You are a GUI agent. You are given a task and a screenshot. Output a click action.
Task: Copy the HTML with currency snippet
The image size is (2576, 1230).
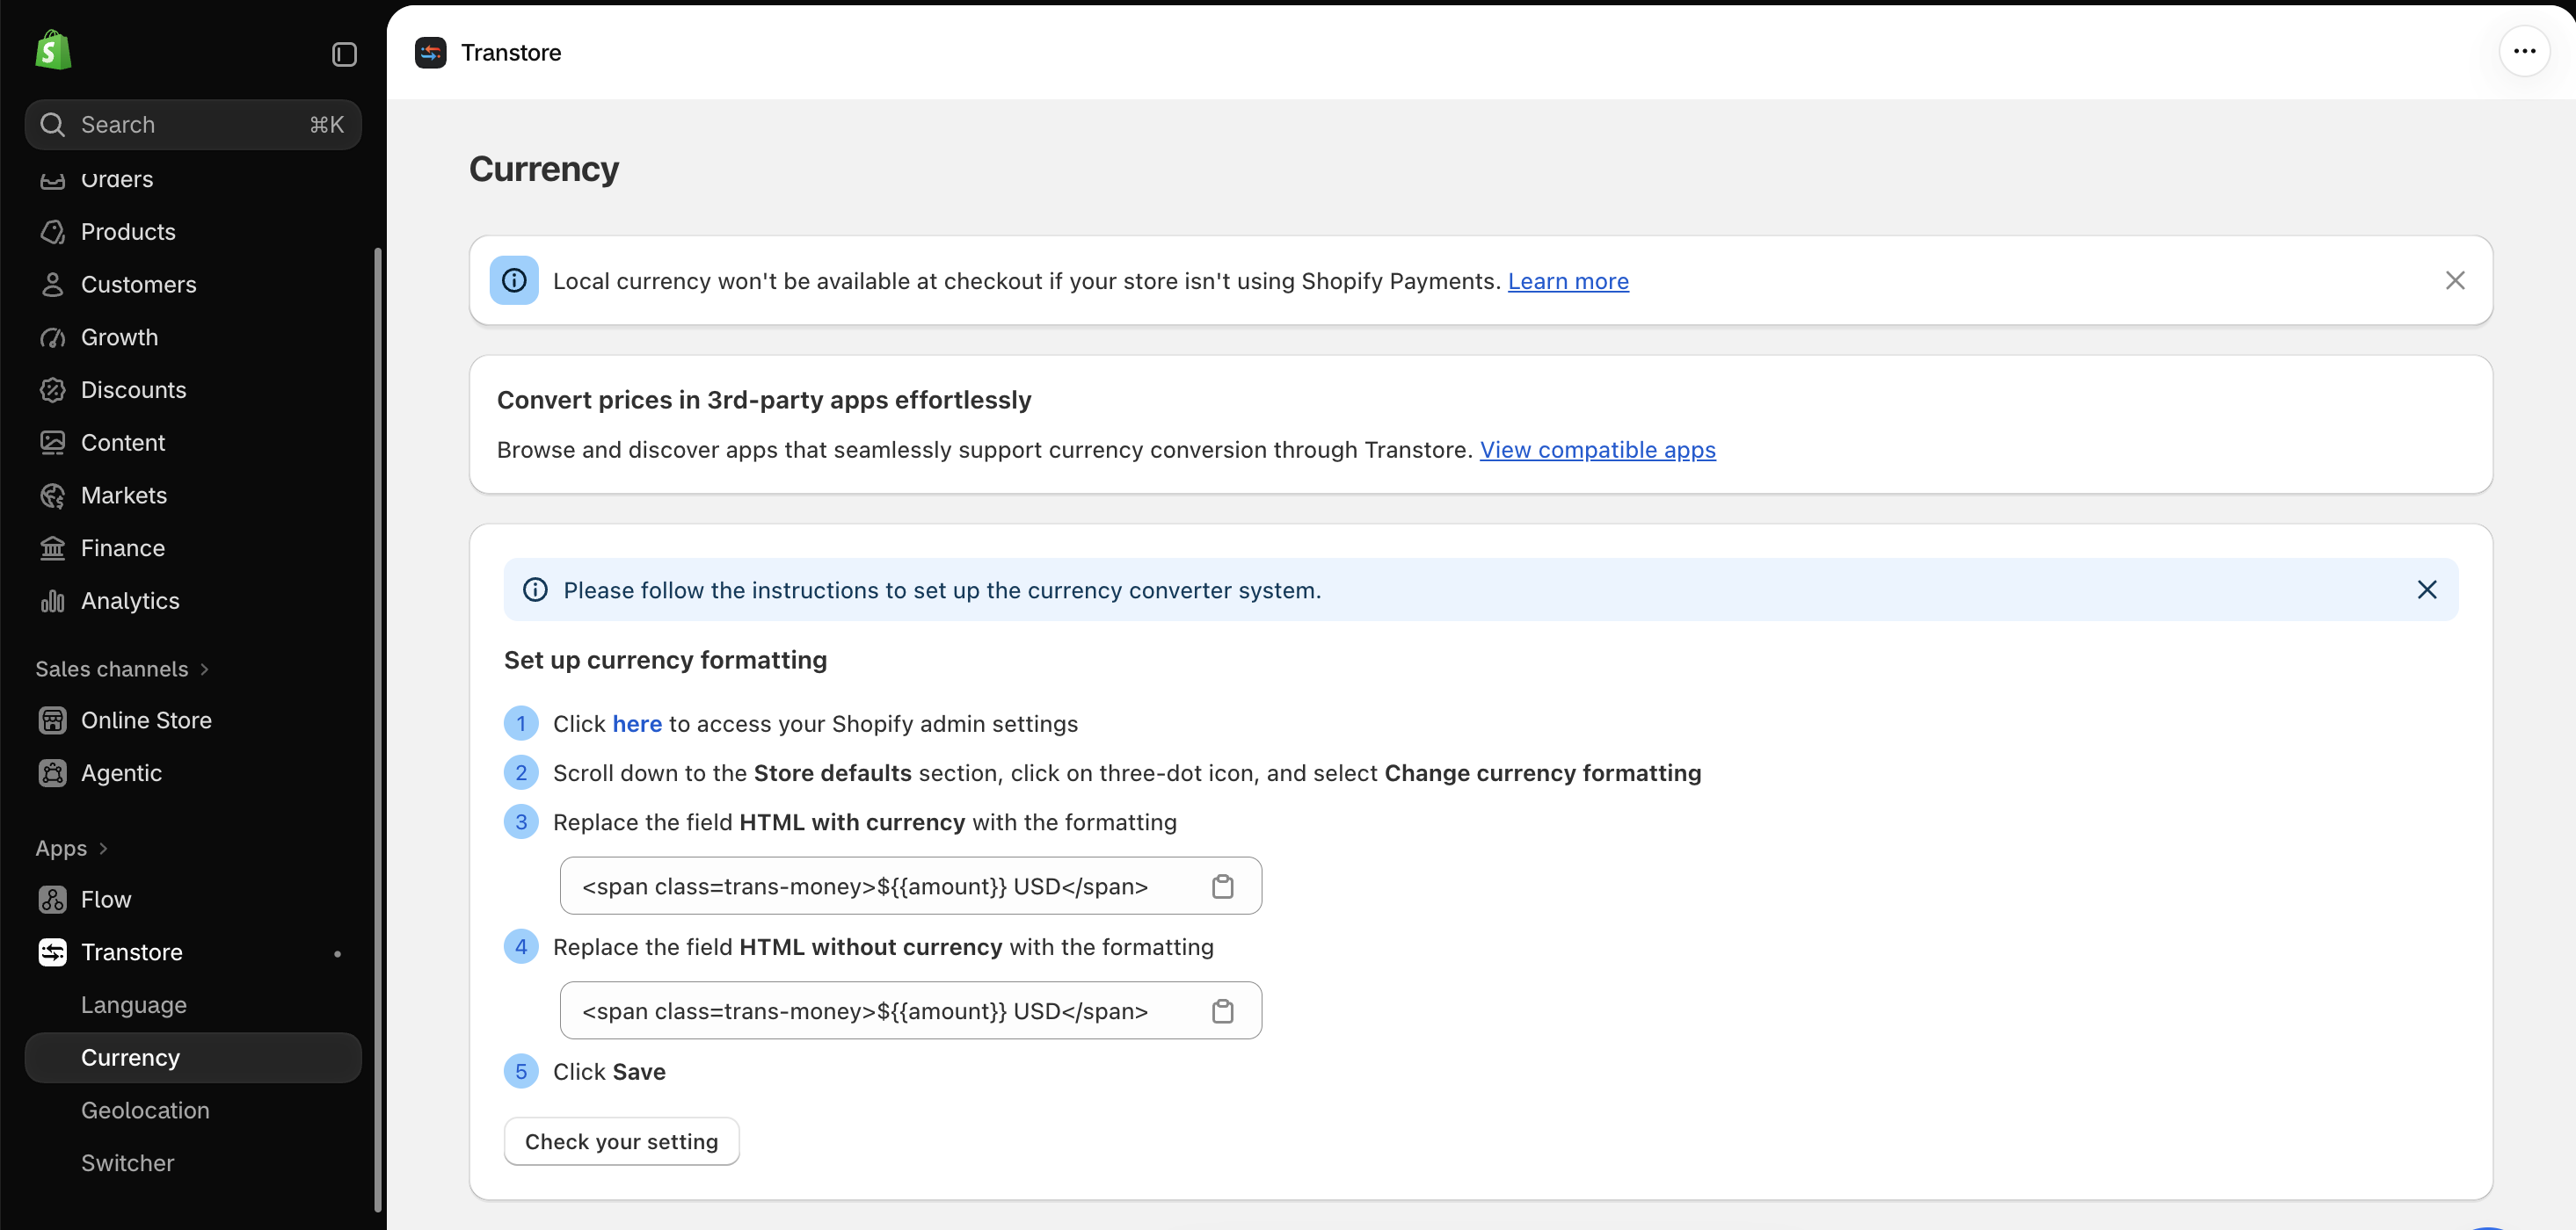point(1222,886)
